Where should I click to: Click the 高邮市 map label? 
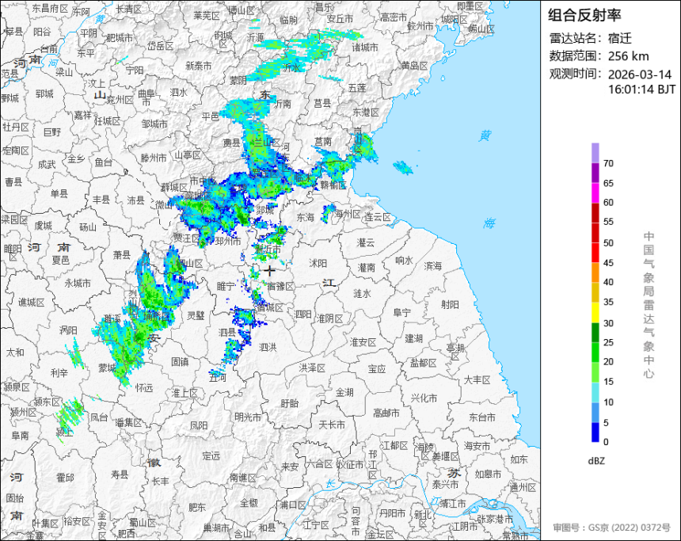tap(386, 413)
